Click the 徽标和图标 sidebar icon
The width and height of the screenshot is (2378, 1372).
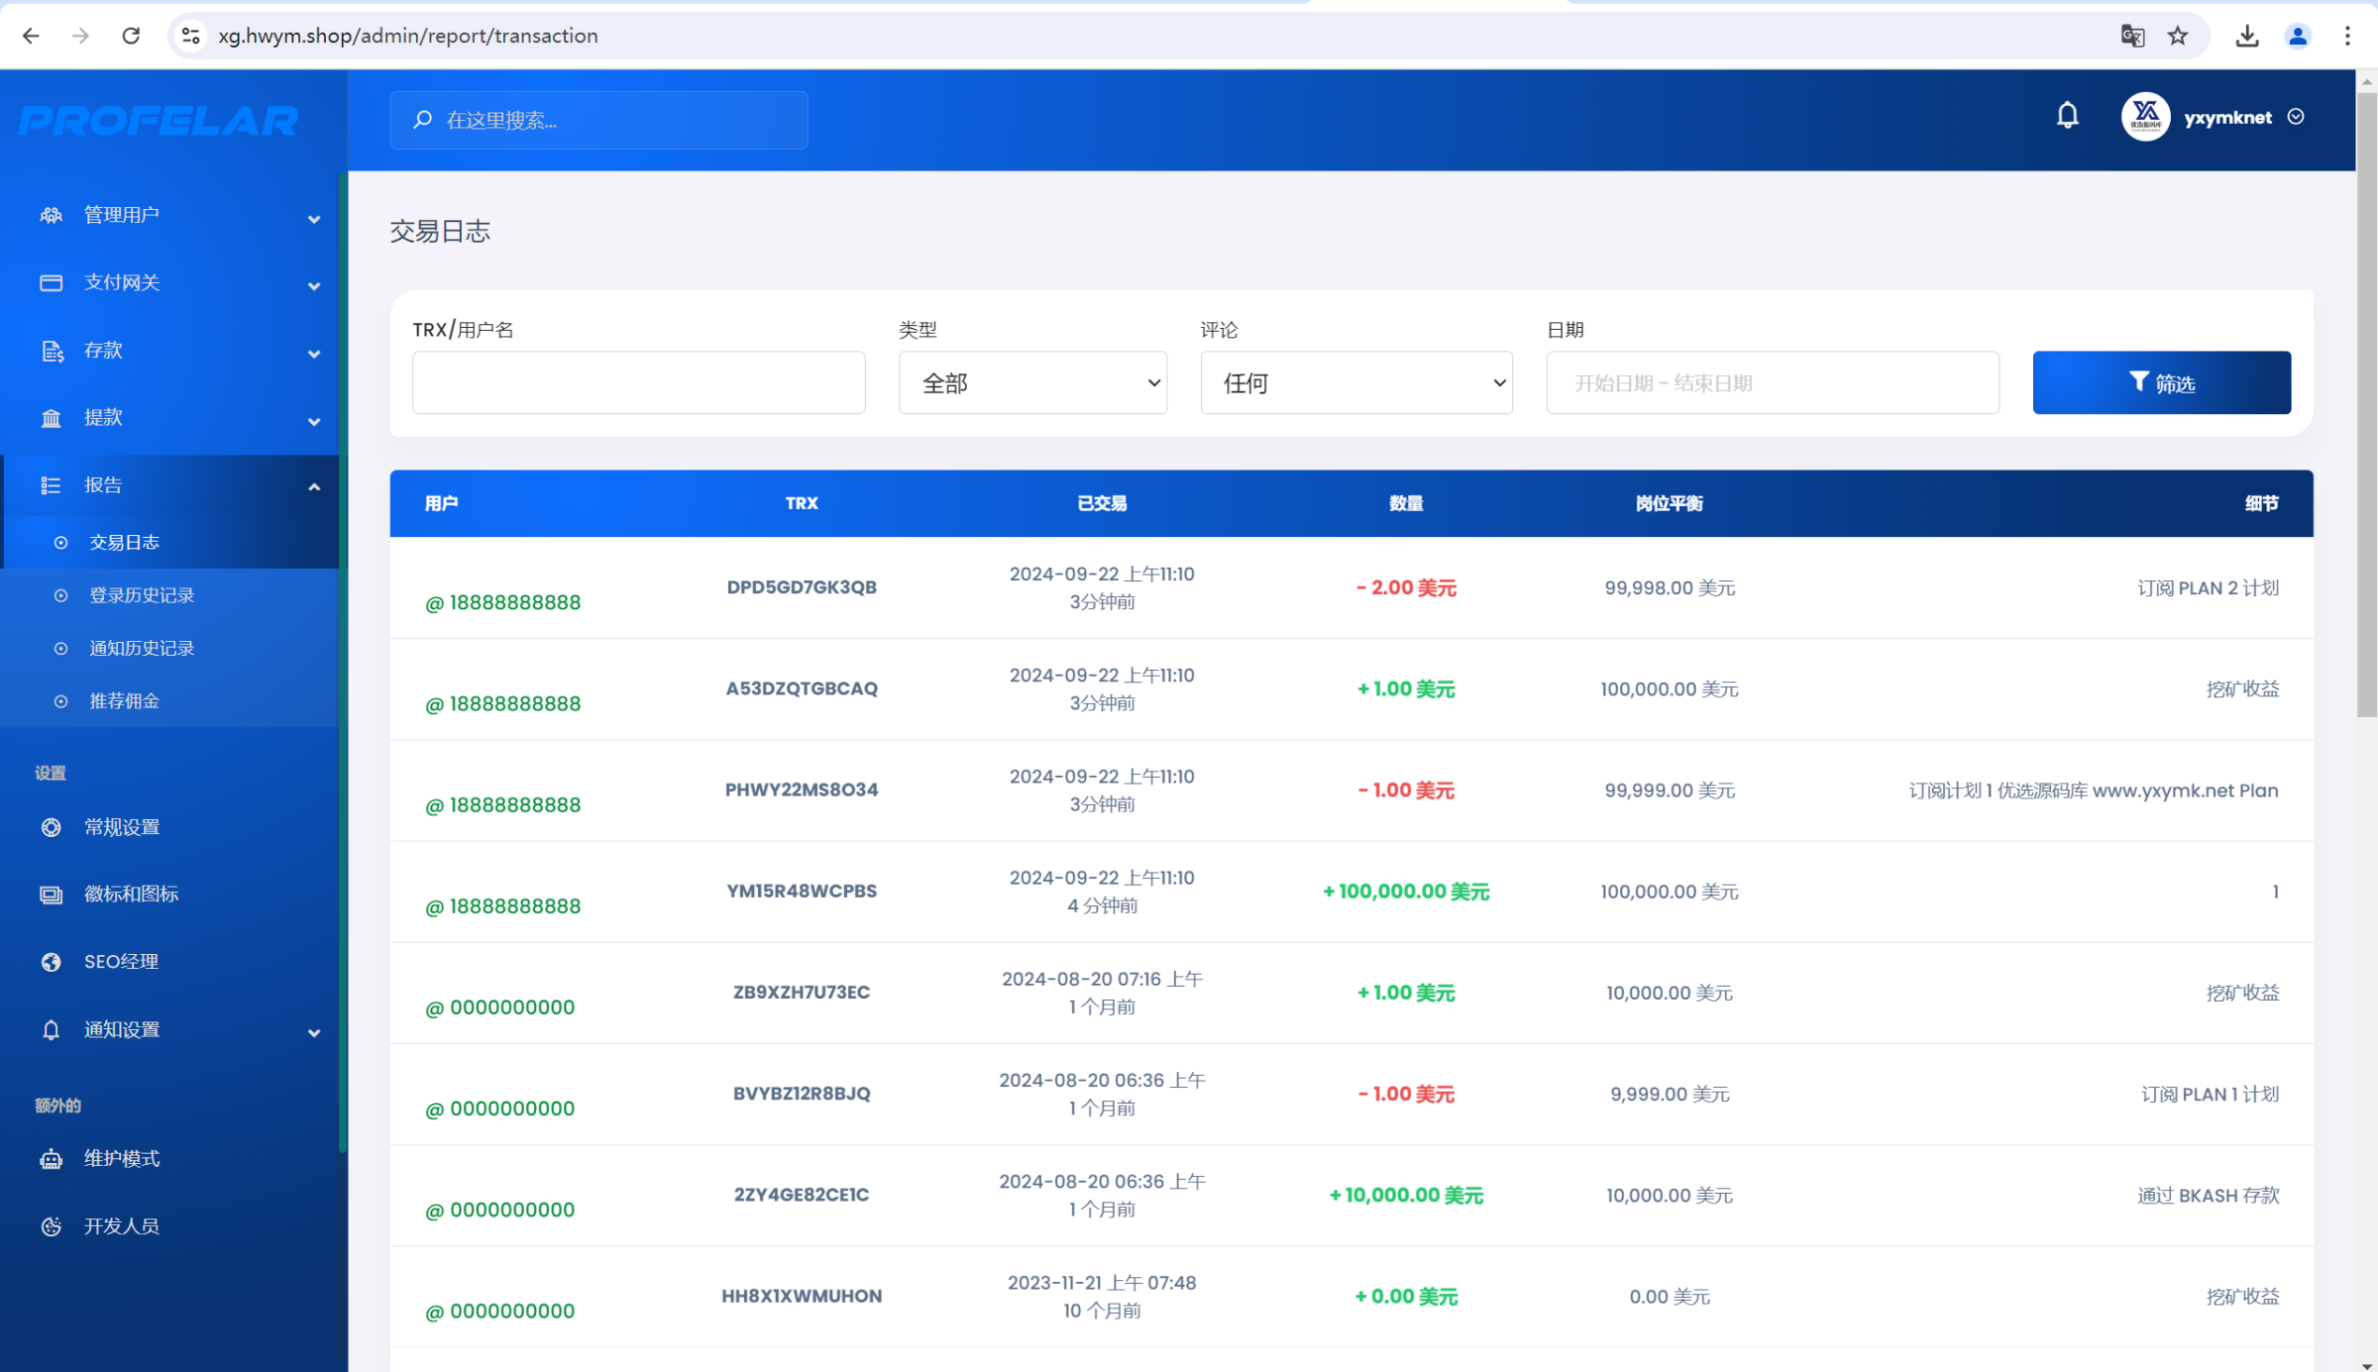coord(52,895)
